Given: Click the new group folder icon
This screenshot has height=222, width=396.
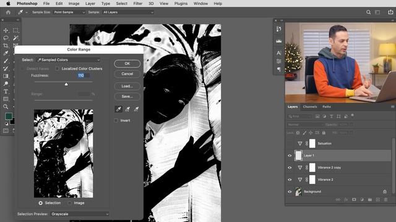Looking at the screenshot, I should pyautogui.click(x=370, y=200).
